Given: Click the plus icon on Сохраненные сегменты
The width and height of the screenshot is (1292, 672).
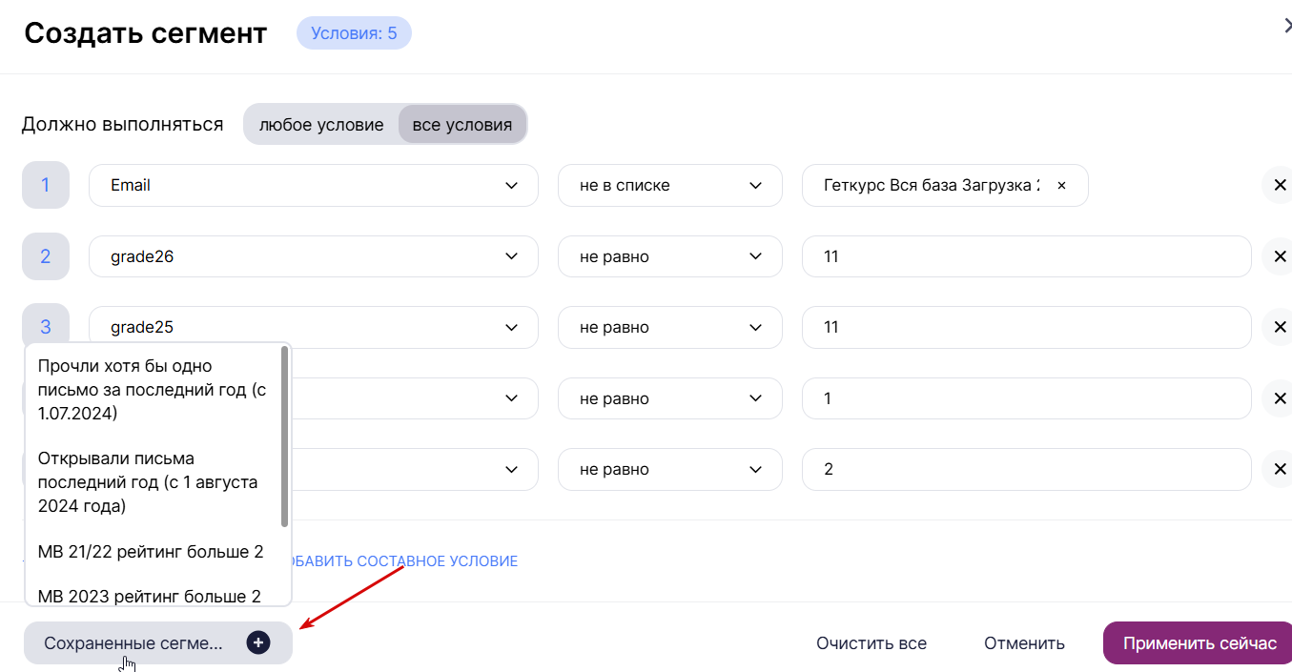Looking at the screenshot, I should tap(258, 642).
